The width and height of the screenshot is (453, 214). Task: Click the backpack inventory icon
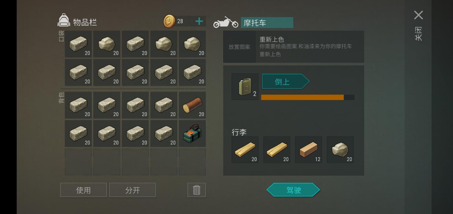(63, 21)
